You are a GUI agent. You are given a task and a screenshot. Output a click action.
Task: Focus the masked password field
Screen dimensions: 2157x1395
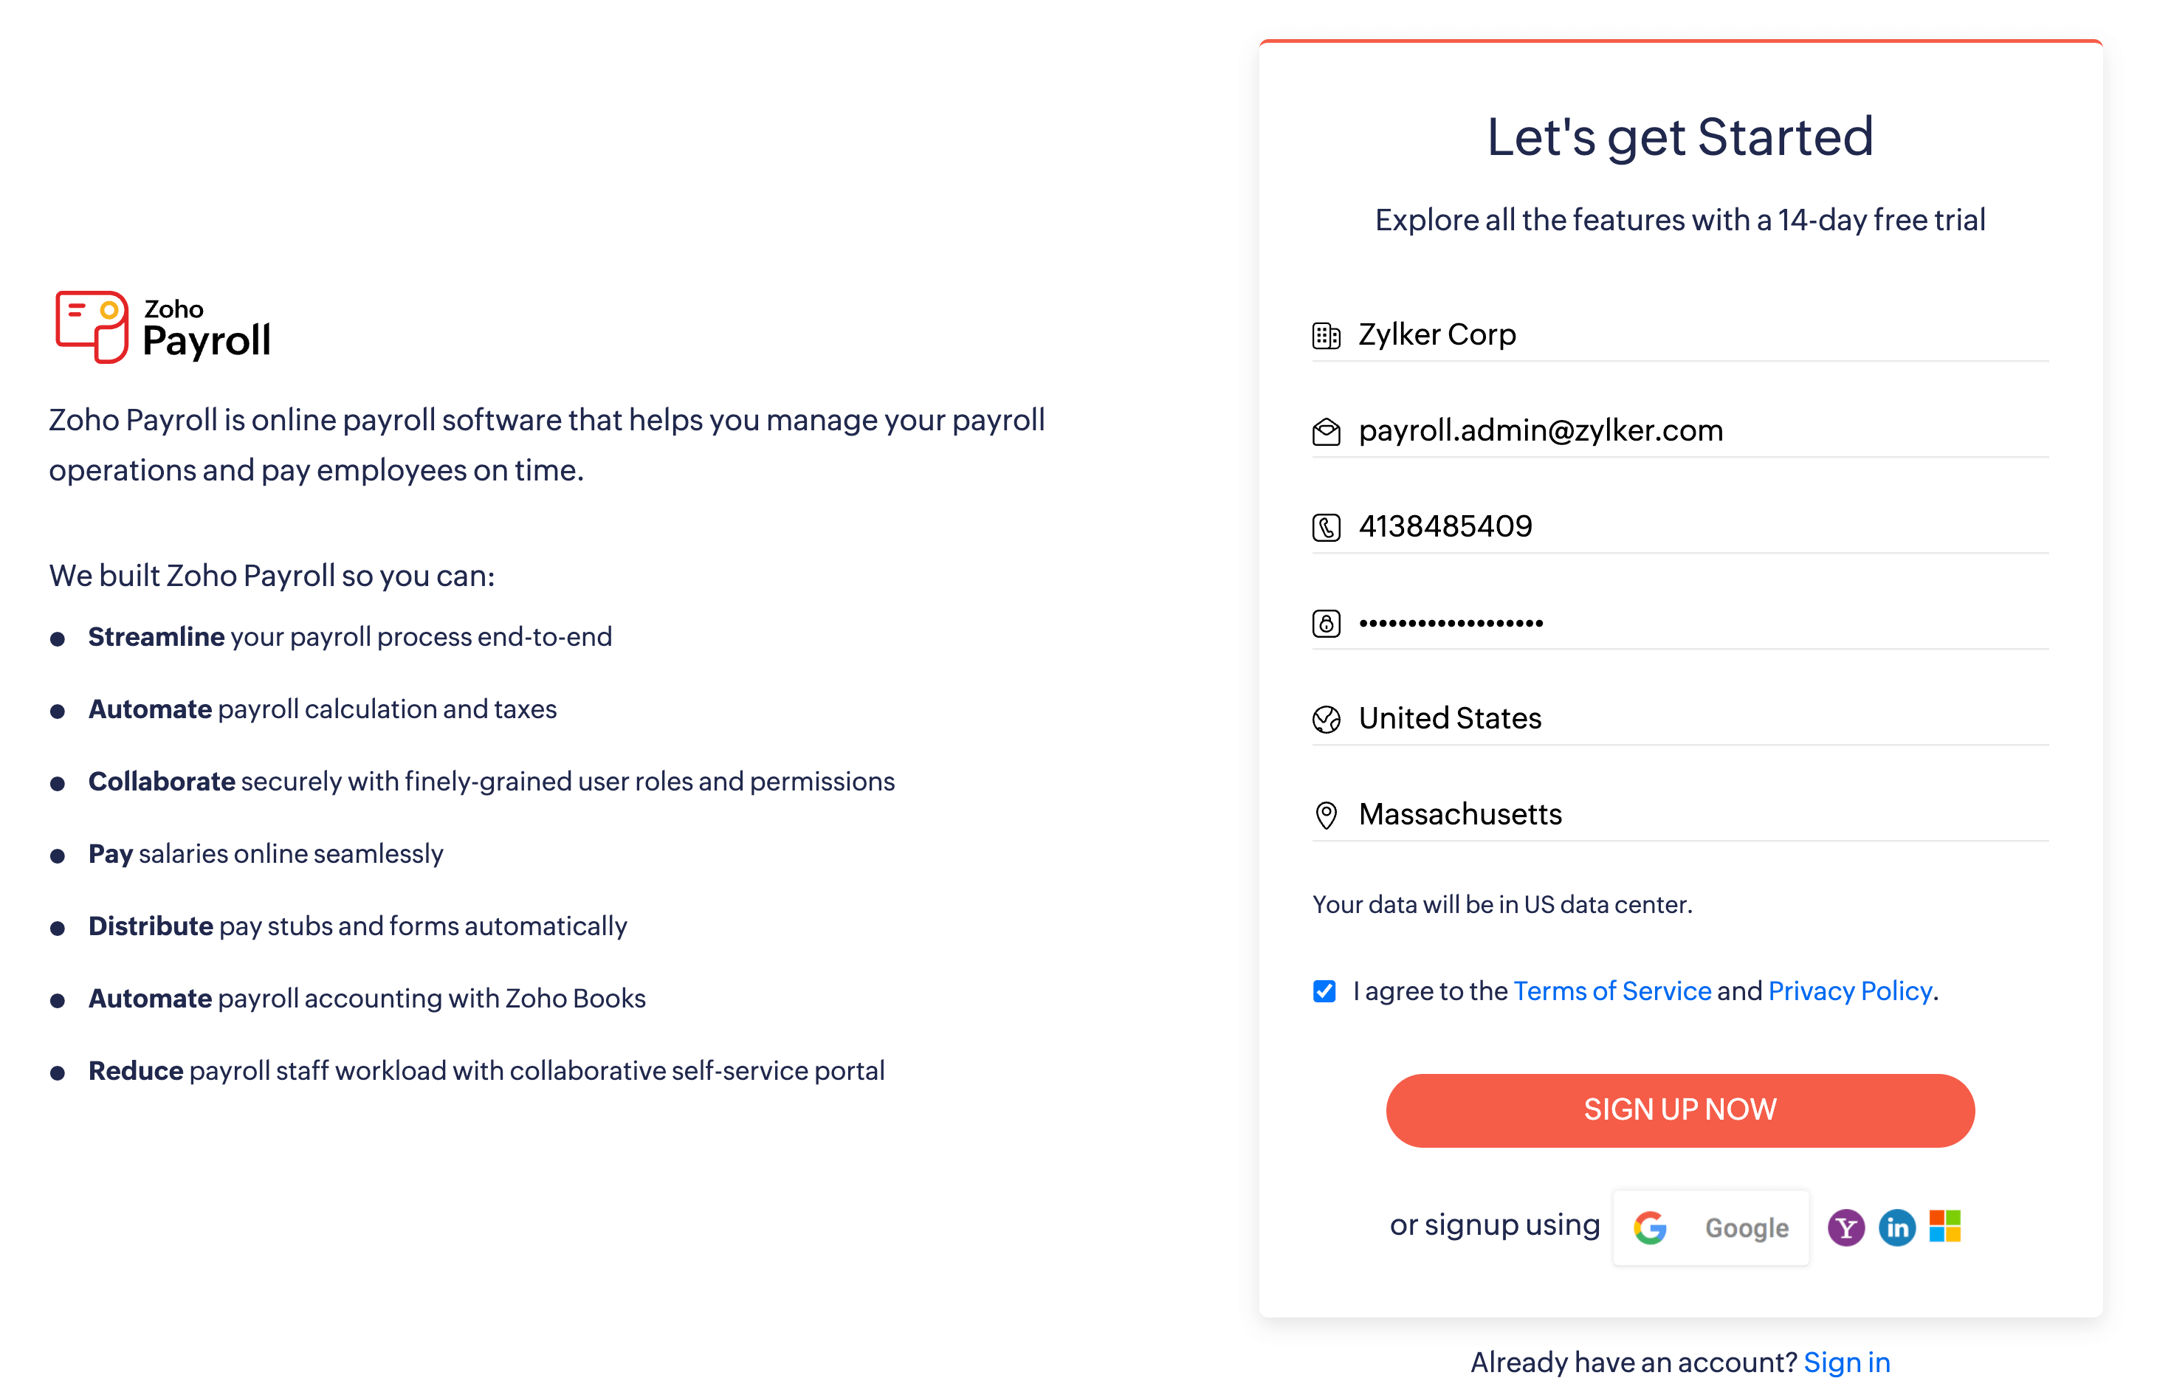tap(1694, 623)
